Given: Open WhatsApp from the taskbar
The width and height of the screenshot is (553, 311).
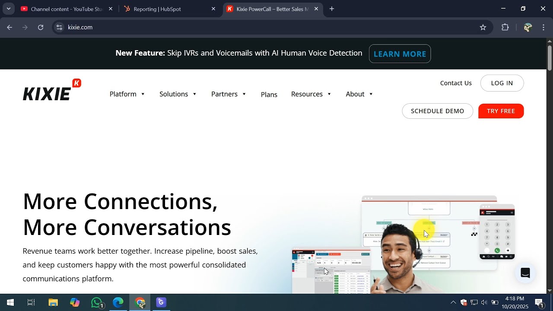Looking at the screenshot, I should (97, 302).
